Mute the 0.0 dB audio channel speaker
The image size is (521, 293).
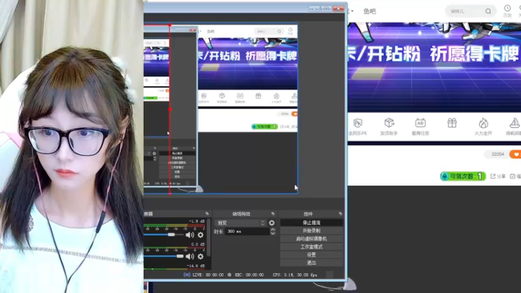click(x=190, y=257)
